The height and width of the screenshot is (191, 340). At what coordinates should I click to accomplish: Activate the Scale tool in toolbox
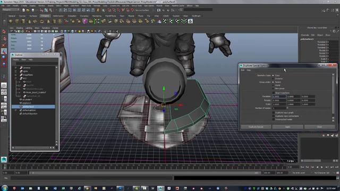(x=4, y=64)
